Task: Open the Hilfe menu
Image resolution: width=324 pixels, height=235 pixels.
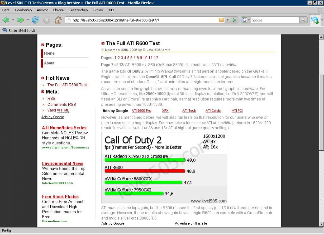Action: 111,10
